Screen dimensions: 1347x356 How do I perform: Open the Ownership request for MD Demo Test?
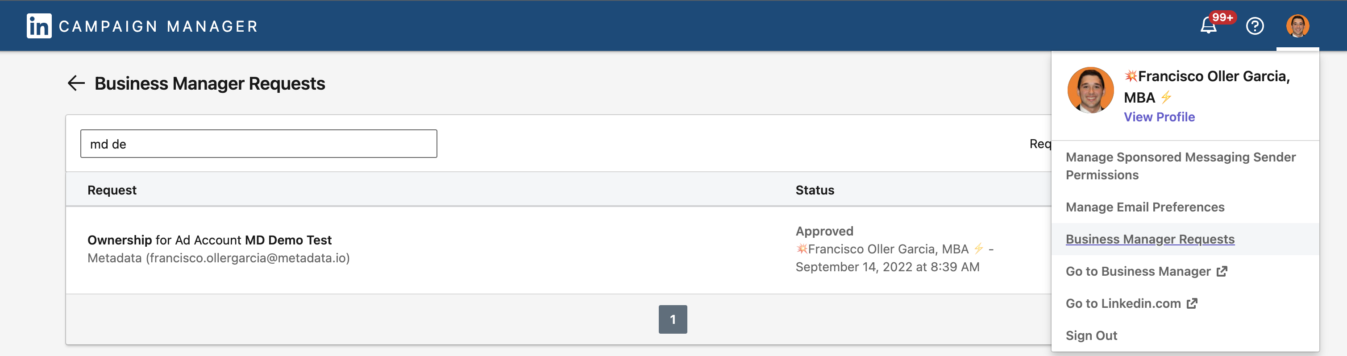click(209, 240)
